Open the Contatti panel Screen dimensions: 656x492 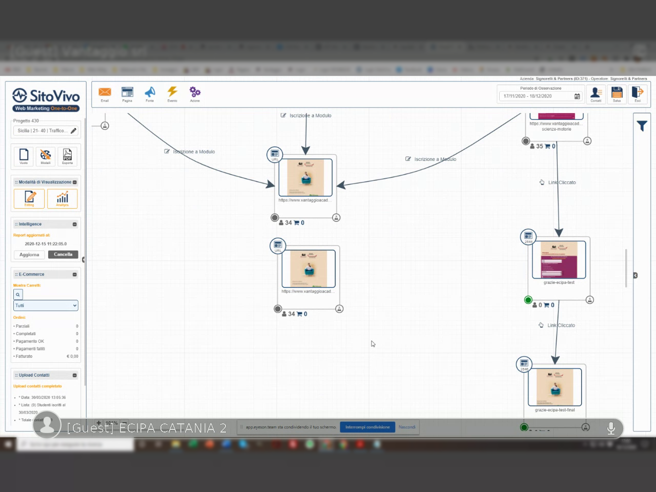596,94
